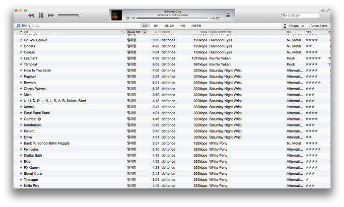Skip back to the previous track
This screenshot has height=207, width=344.
pos(31,15)
